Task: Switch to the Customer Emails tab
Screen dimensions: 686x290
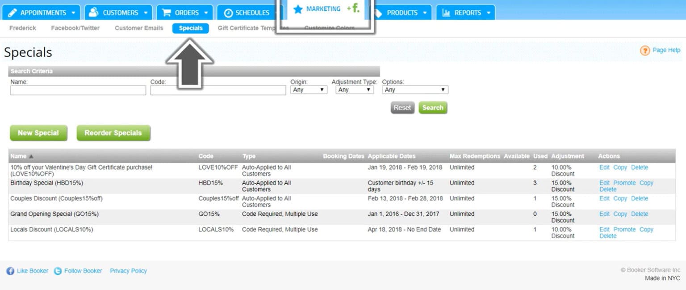Action: point(138,28)
